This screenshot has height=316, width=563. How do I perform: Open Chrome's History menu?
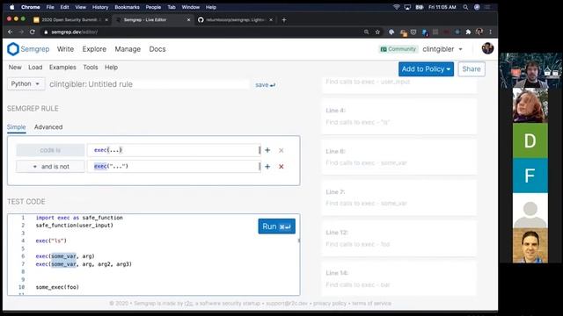[x=99, y=7]
